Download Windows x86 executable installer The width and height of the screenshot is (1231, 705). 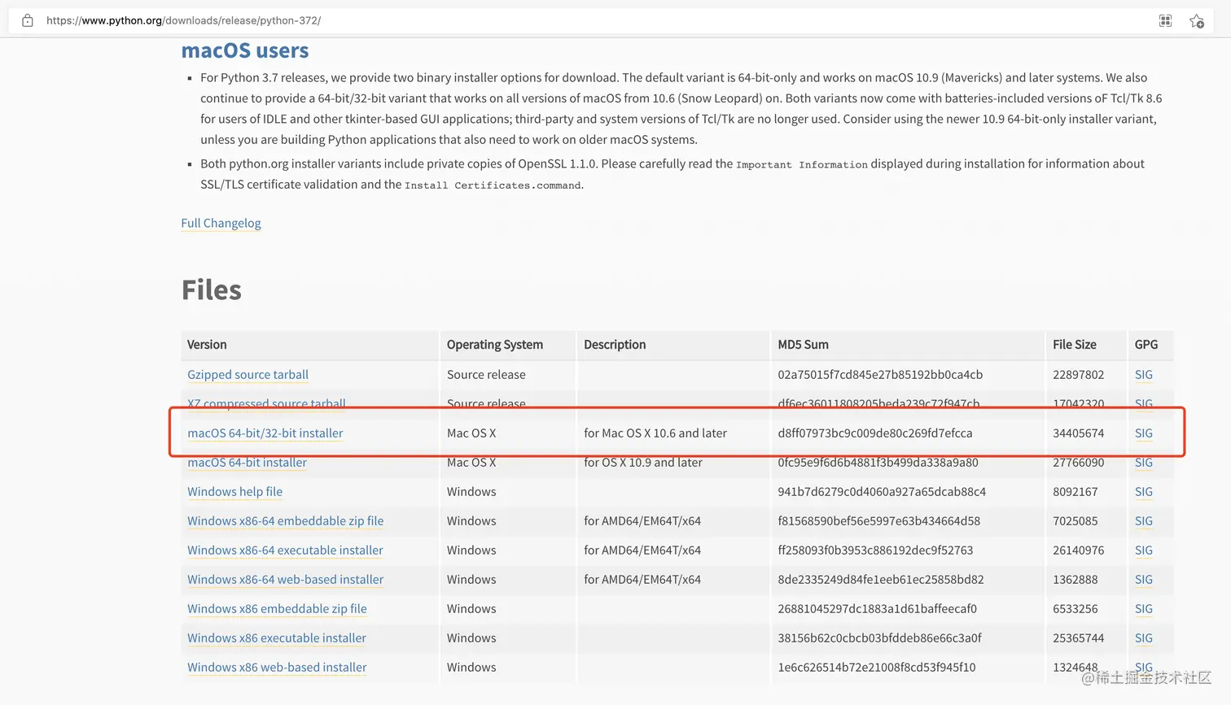pyautogui.click(x=277, y=638)
